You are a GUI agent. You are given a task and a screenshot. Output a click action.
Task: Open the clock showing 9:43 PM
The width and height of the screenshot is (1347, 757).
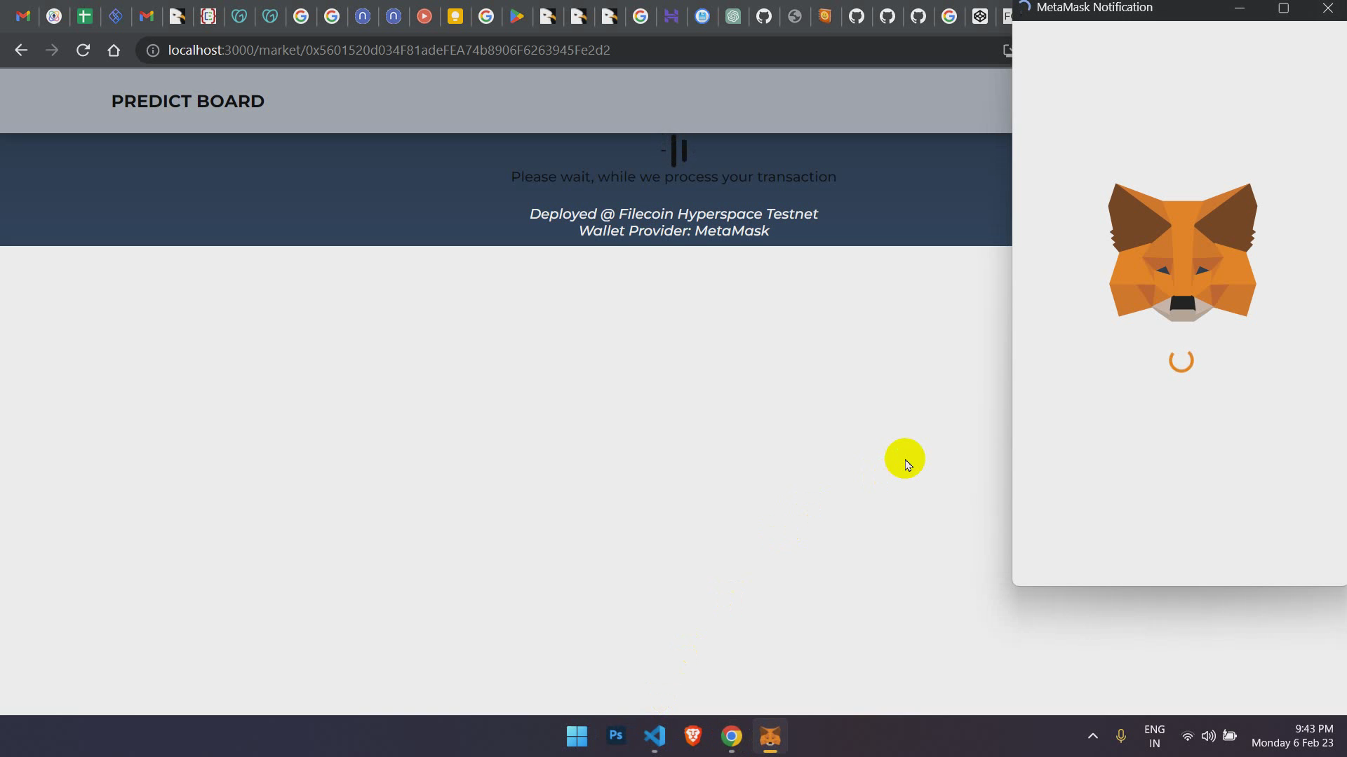coord(1292,736)
